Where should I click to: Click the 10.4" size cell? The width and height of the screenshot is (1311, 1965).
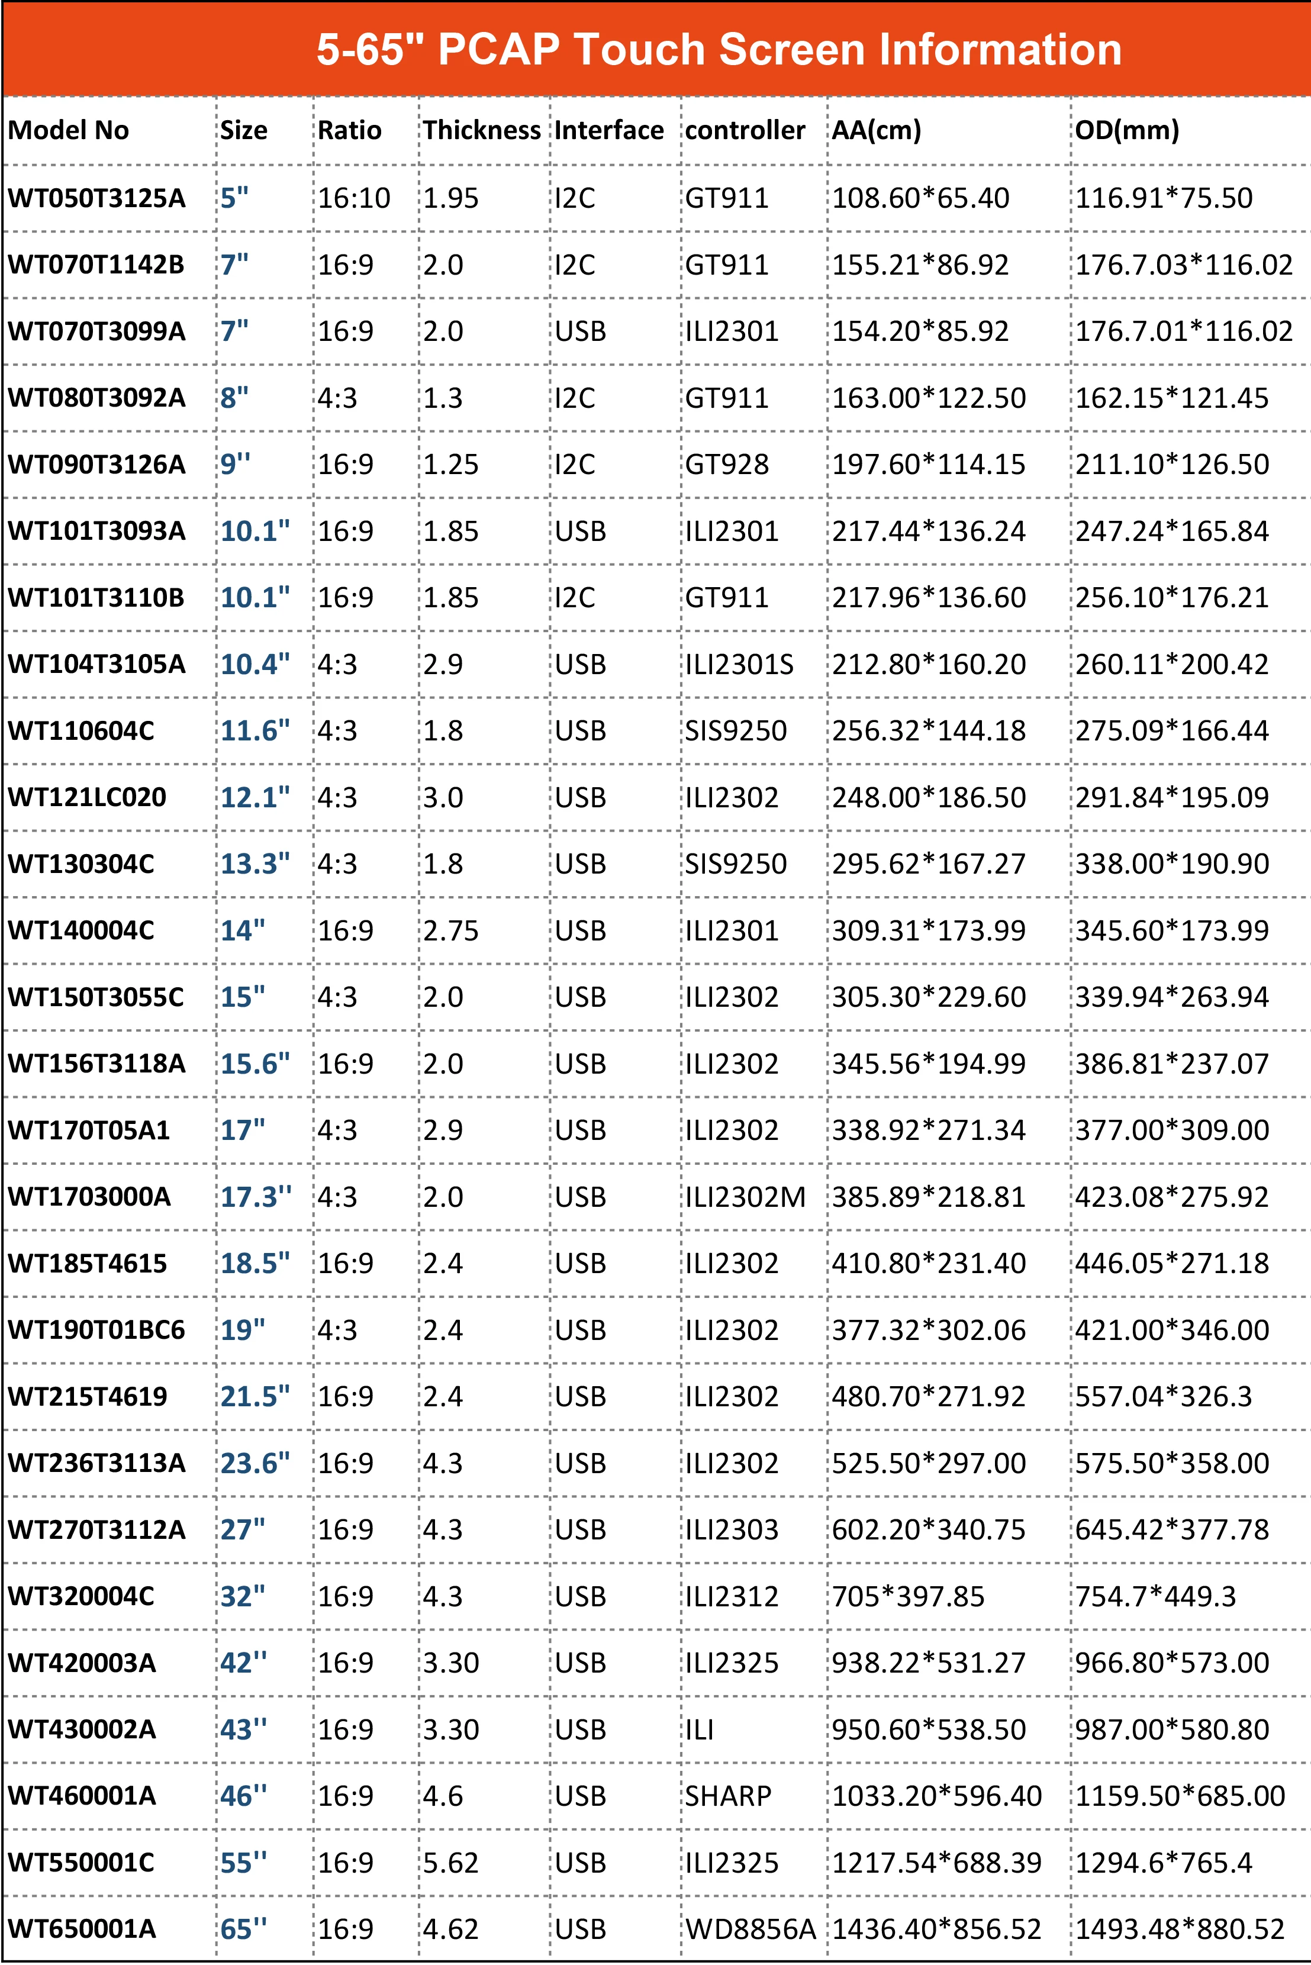(x=255, y=664)
